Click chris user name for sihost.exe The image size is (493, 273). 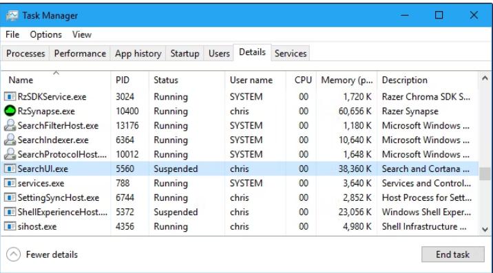pos(239,227)
